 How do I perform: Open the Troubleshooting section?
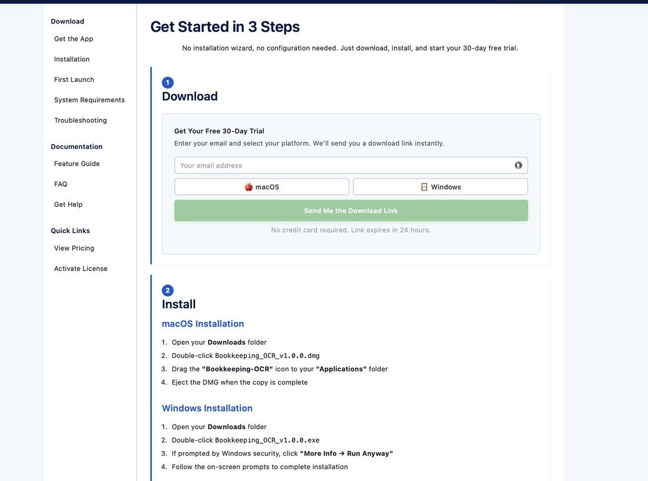[x=81, y=120]
